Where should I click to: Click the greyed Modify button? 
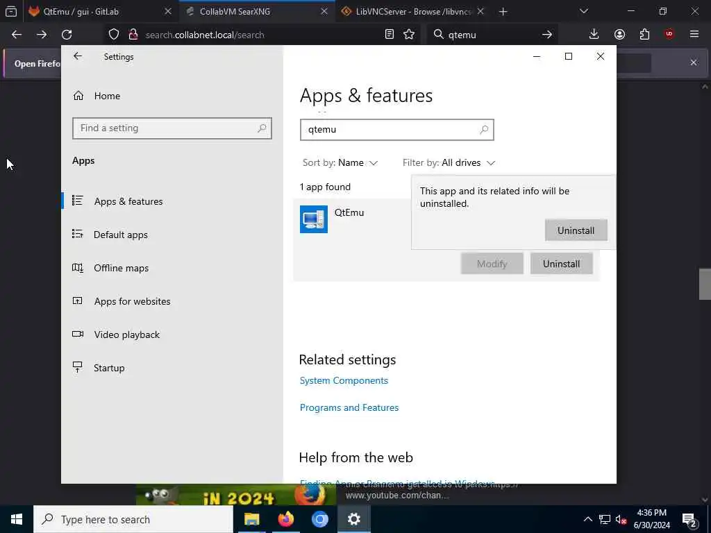coord(492,263)
